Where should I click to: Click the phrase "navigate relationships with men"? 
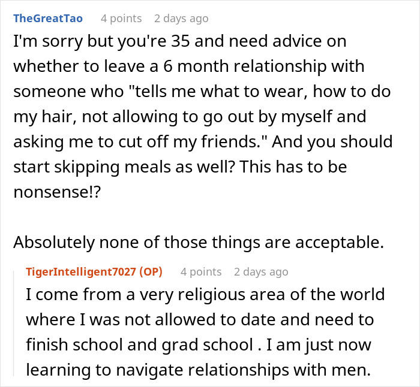[233, 371]
